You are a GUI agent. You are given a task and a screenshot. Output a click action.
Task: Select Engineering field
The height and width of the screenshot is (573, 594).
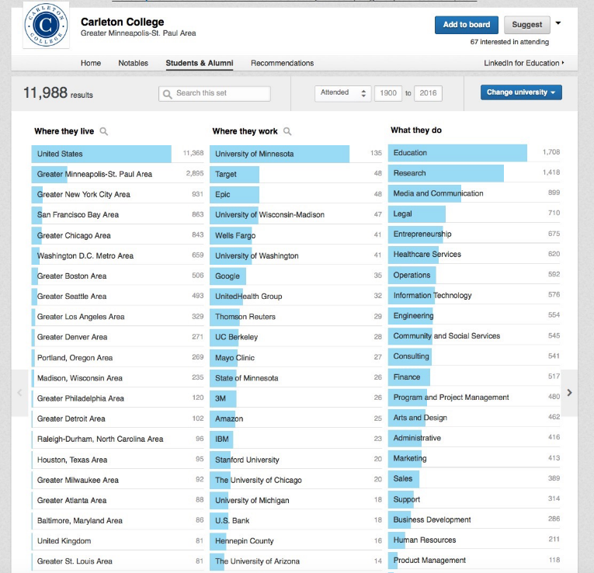pyautogui.click(x=474, y=315)
